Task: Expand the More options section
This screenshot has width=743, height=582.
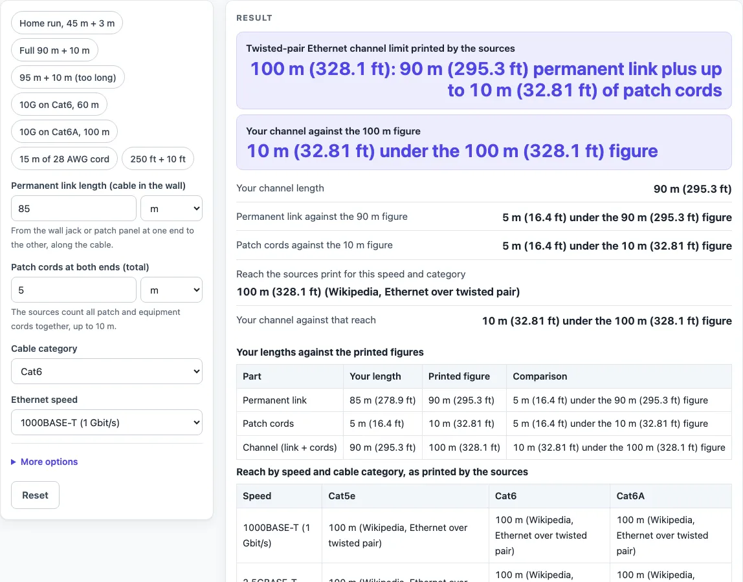Action: click(x=45, y=462)
